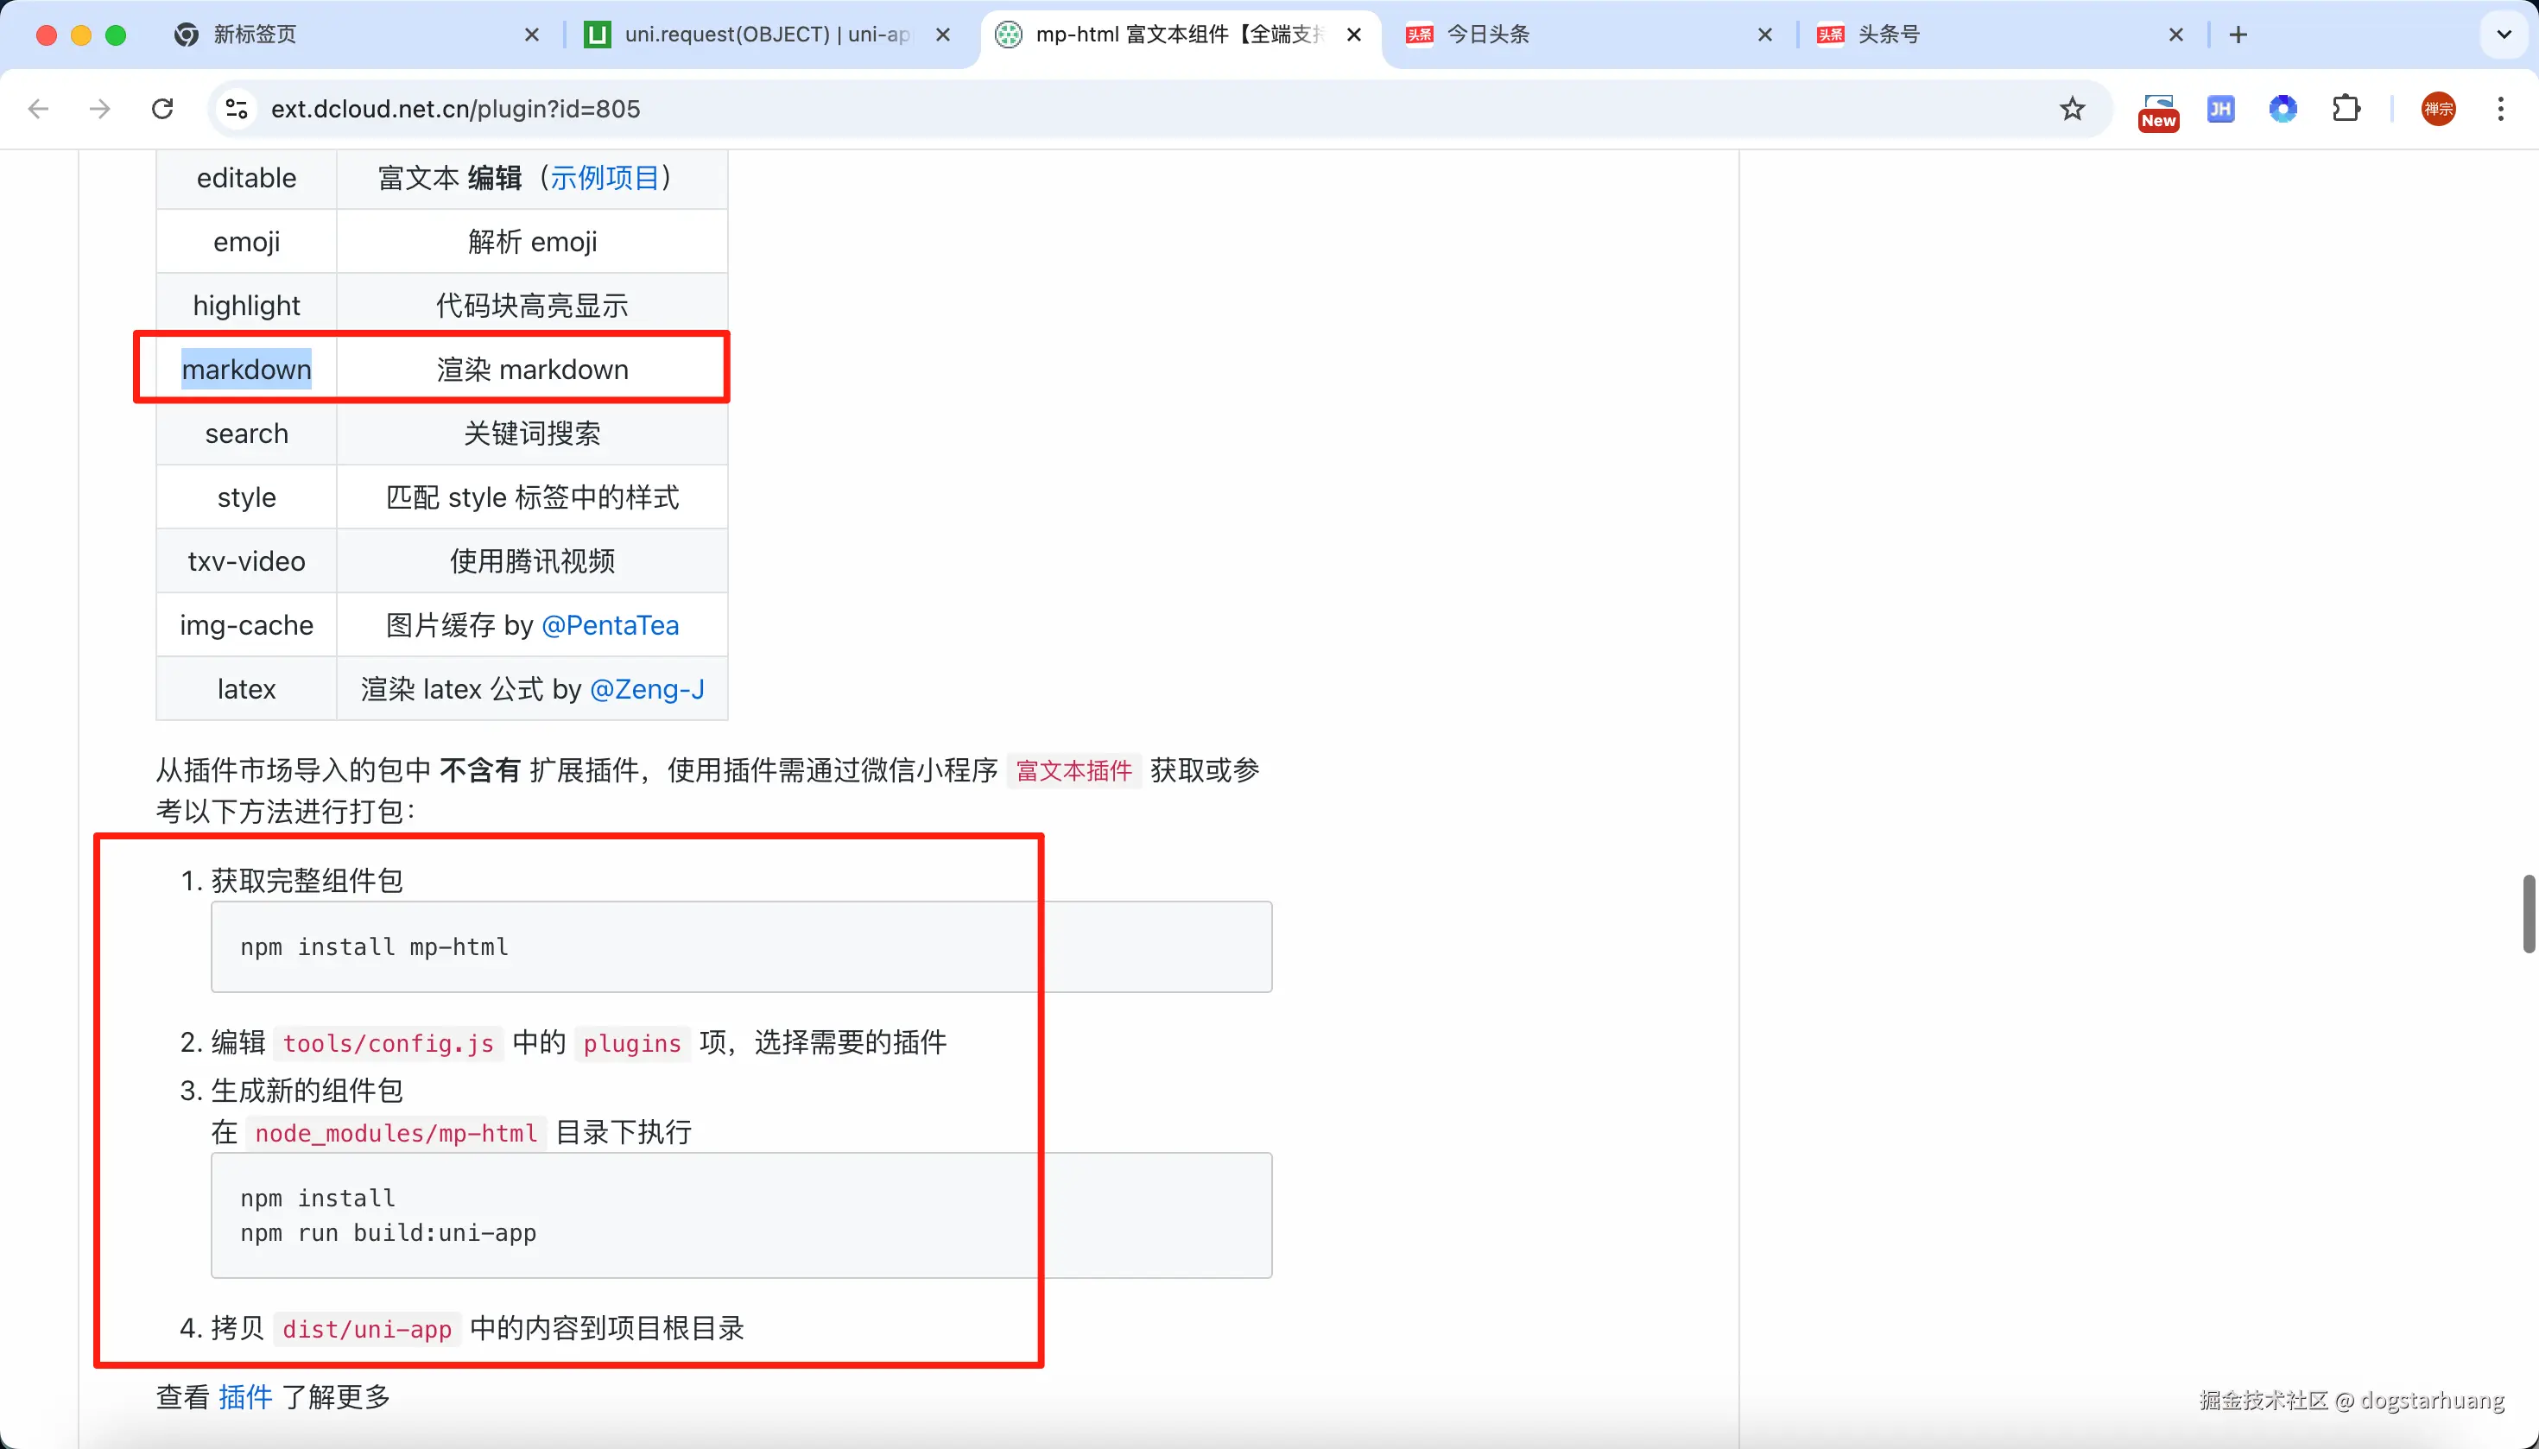Select the highlighted markdown table text
The width and height of the screenshot is (2539, 1449).
[247, 368]
